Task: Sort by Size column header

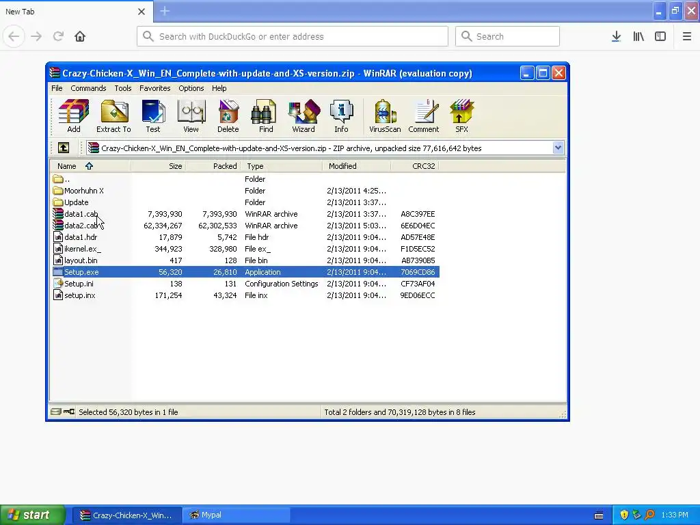Action: pos(158,166)
